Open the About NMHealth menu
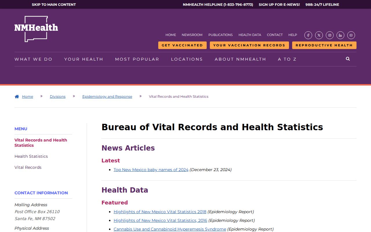371x232 pixels. tap(240, 59)
